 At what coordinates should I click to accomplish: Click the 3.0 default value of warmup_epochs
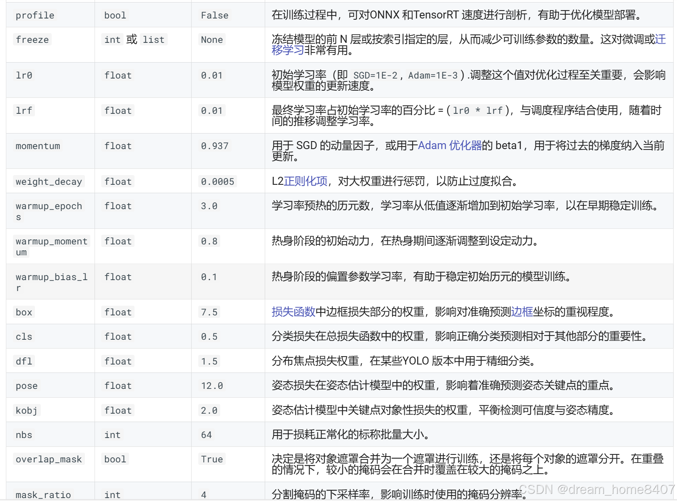coord(209,206)
